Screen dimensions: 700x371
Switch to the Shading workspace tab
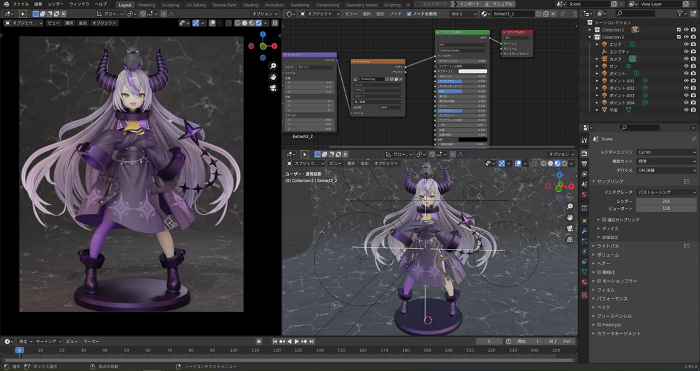(251, 5)
